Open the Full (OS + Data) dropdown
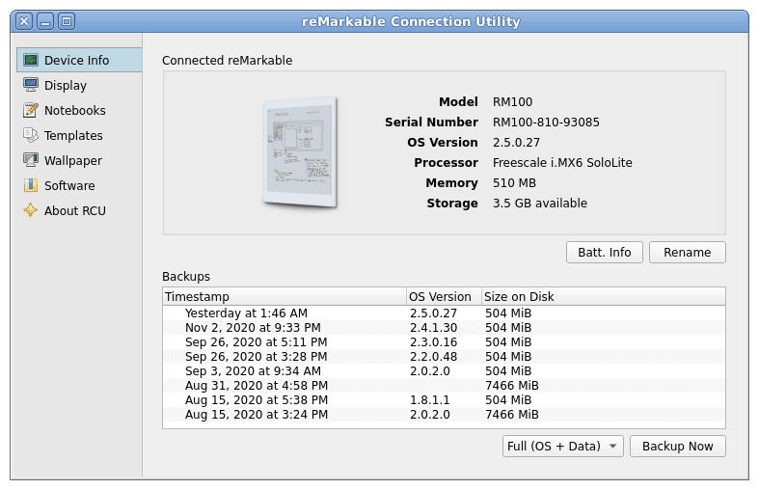Viewport: 759px width, 490px height. tap(563, 446)
